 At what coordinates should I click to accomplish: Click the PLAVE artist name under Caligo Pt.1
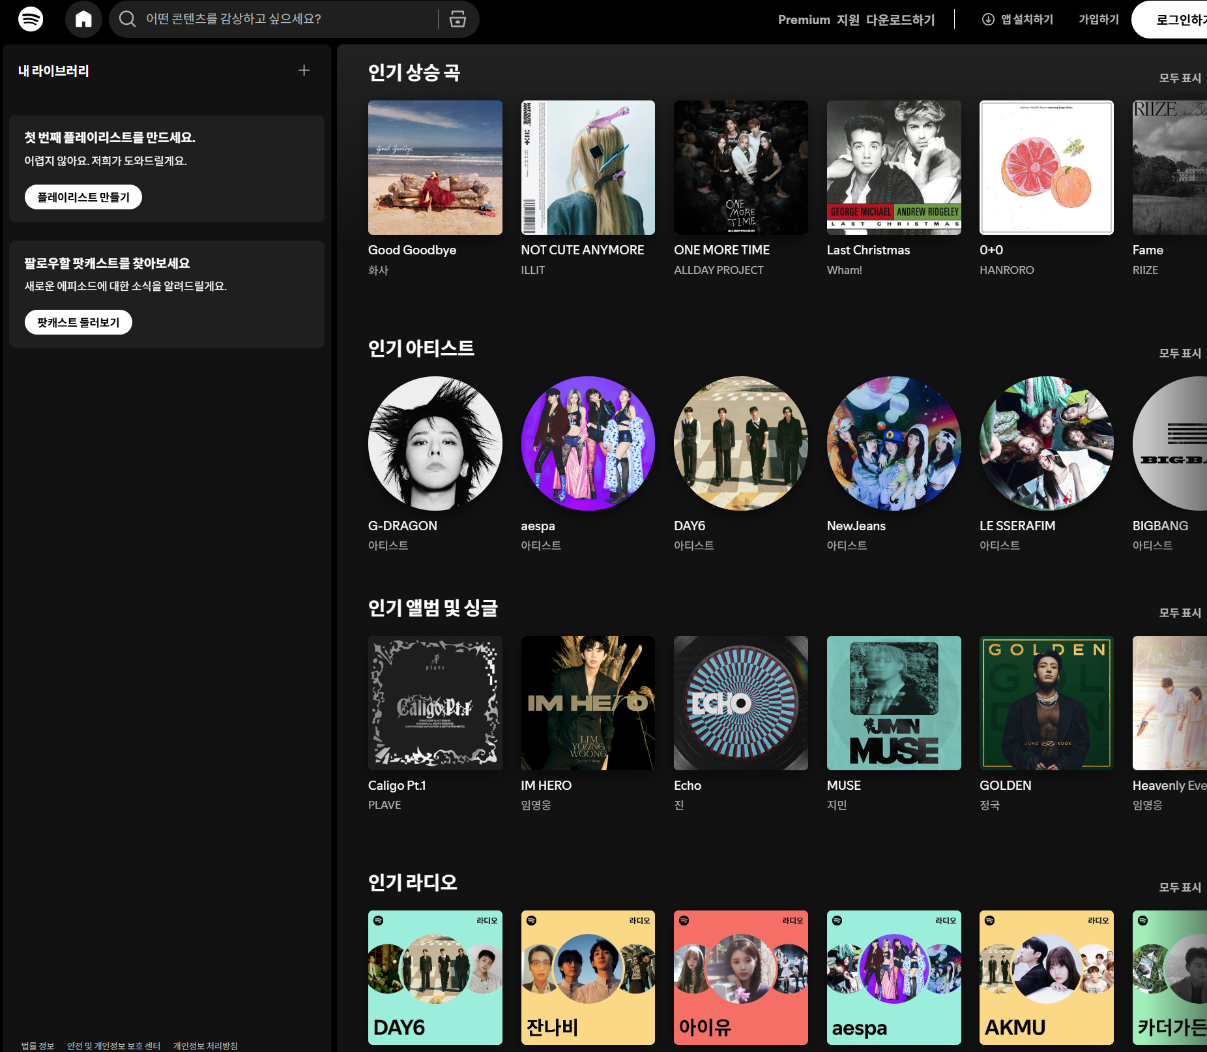click(385, 805)
